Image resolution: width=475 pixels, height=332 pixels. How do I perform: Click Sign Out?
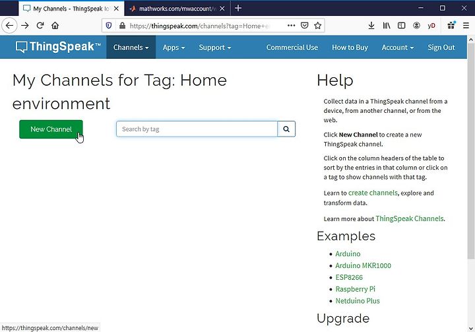[x=441, y=48]
